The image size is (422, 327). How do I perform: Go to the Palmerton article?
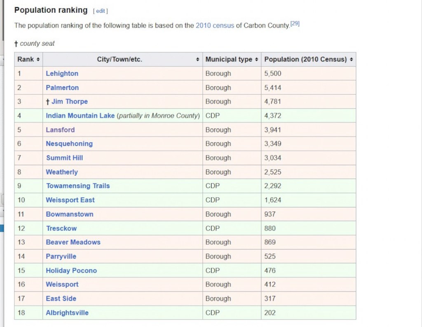click(62, 87)
